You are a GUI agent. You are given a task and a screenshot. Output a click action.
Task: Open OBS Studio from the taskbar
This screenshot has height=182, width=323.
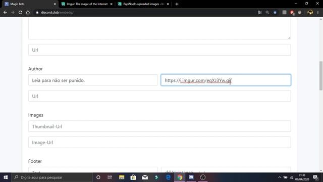(203, 177)
